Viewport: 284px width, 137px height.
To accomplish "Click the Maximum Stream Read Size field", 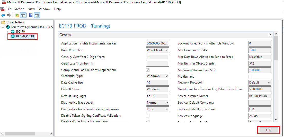I will pyautogui.click(x=260, y=70).
